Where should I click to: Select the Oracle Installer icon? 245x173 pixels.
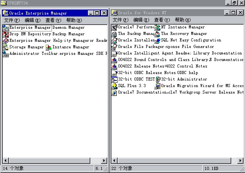(x=114, y=41)
